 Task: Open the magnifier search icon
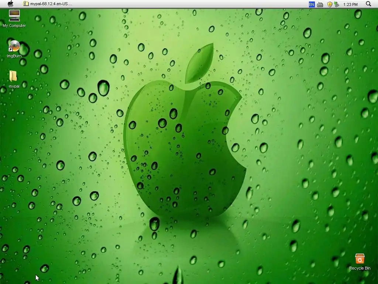click(368, 4)
